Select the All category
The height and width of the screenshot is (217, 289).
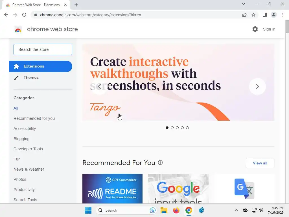tap(16, 108)
